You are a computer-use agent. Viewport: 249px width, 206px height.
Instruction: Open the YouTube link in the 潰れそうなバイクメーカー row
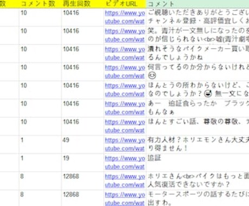pos(125,54)
